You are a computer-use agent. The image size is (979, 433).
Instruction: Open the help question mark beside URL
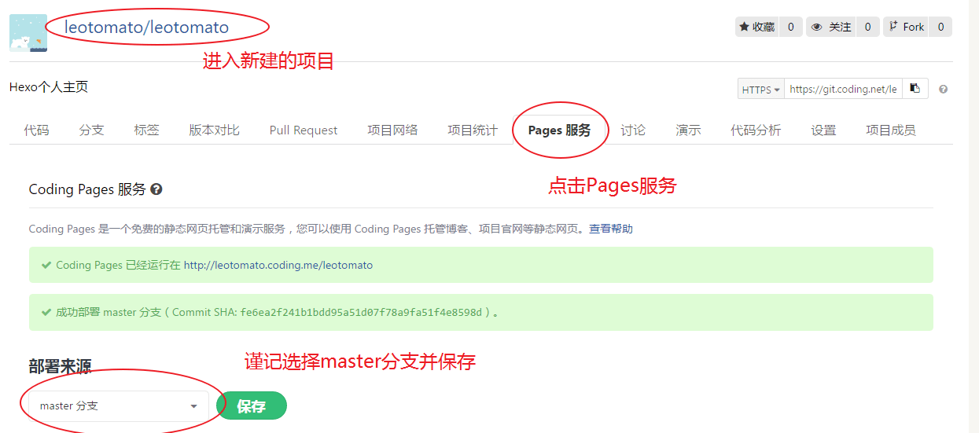[943, 90]
